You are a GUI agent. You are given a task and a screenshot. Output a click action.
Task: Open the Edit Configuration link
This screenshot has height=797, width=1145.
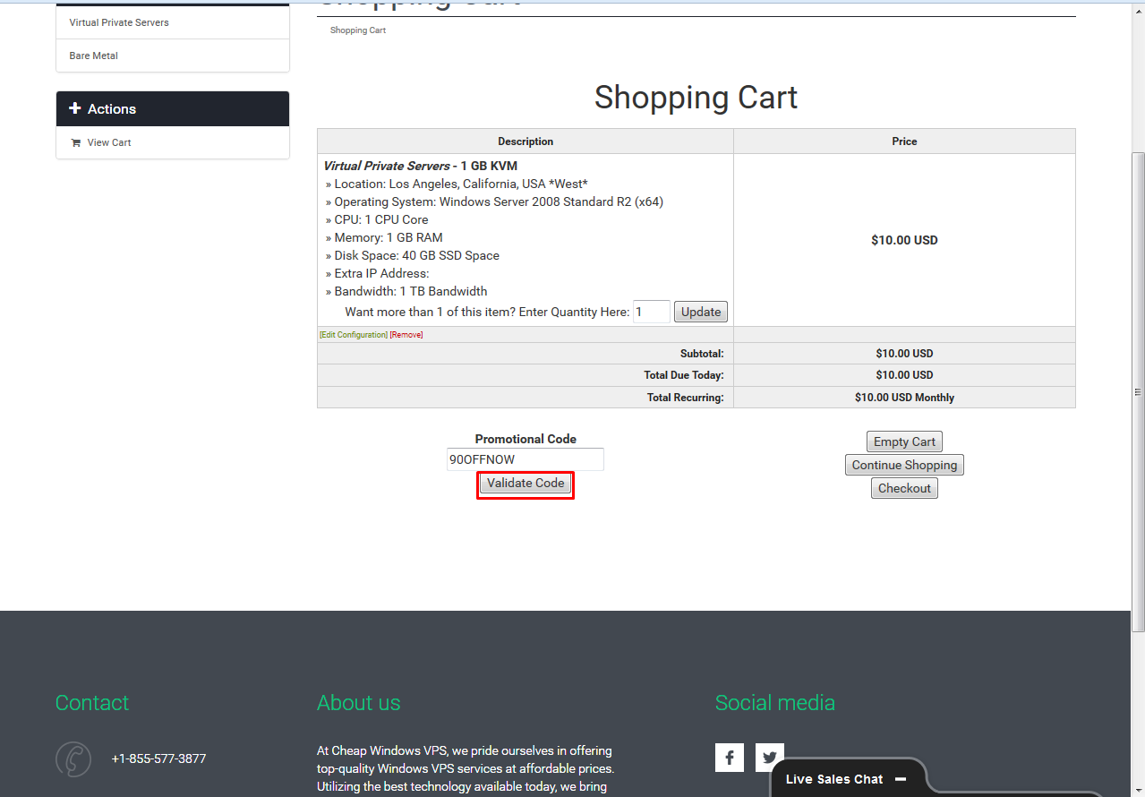354,335
